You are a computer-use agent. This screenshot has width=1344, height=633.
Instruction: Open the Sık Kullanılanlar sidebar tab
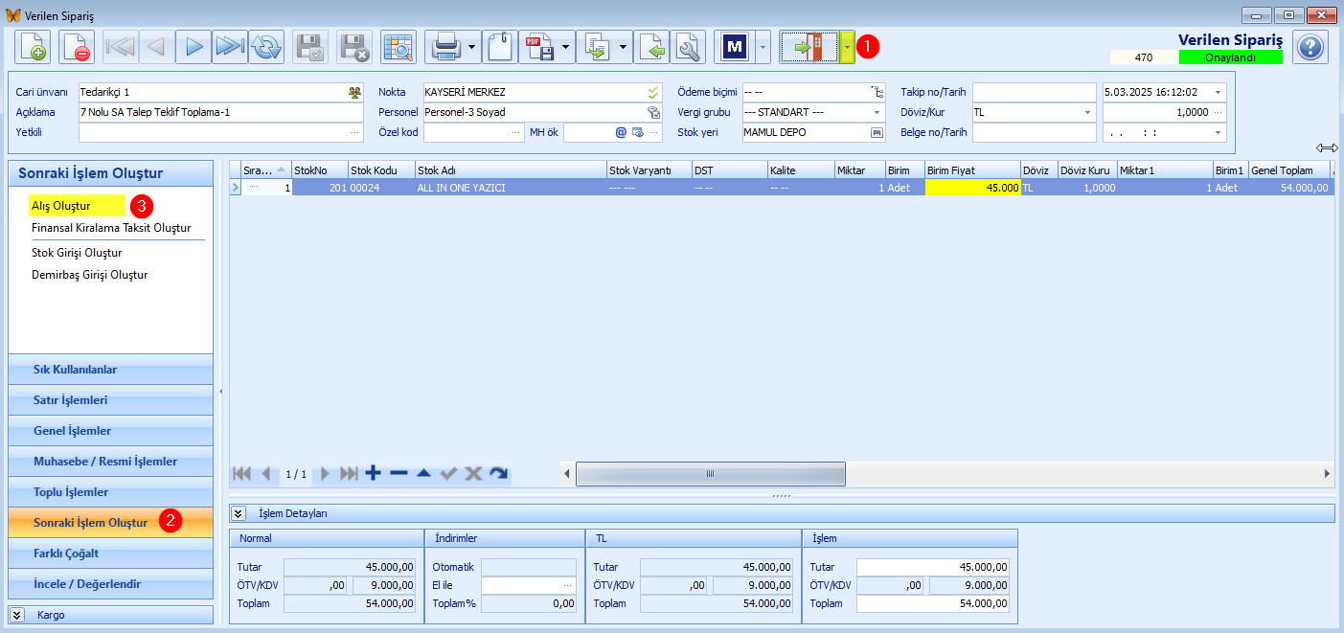[x=111, y=370]
